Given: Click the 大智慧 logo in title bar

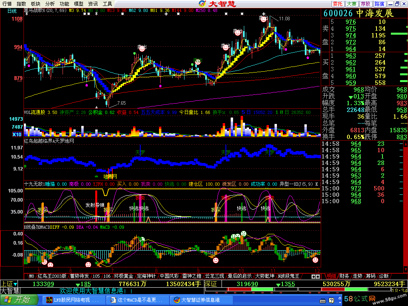Looking at the screenshot, I should (218, 4).
